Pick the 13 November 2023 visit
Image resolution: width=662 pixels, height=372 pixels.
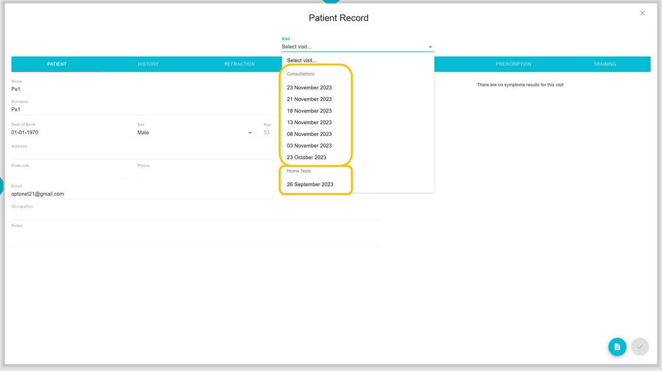pyautogui.click(x=309, y=122)
